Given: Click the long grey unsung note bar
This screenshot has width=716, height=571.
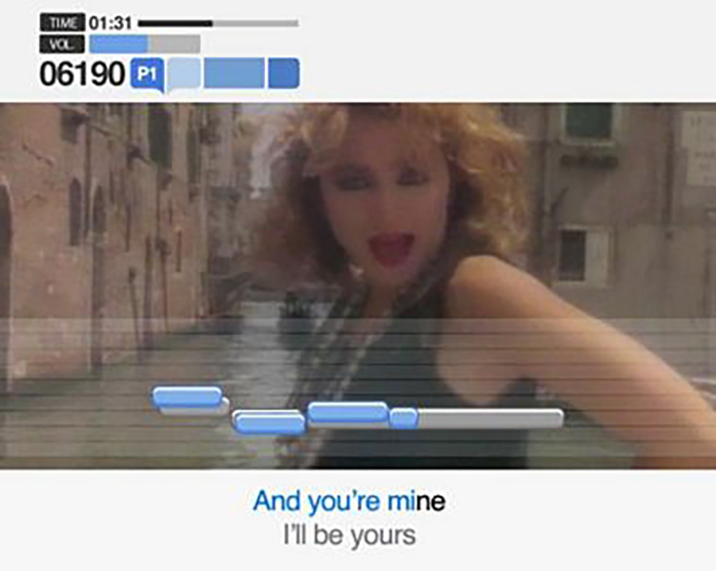Looking at the screenshot, I should tap(490, 418).
